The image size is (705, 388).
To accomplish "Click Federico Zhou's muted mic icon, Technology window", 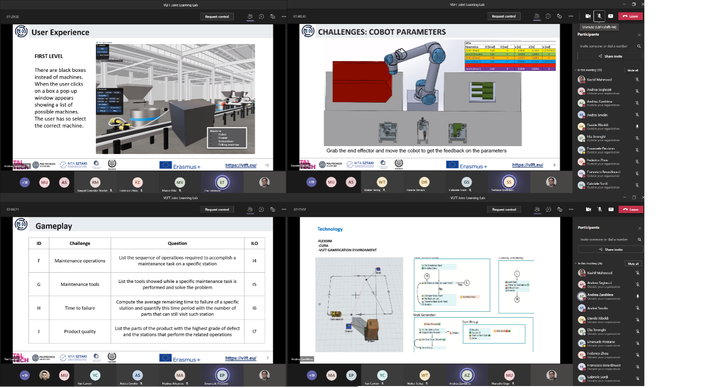I will [x=638, y=355].
